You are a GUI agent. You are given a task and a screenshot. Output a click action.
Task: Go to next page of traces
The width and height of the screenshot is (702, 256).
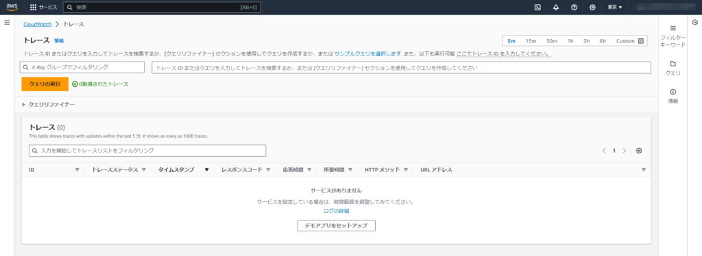click(624, 151)
